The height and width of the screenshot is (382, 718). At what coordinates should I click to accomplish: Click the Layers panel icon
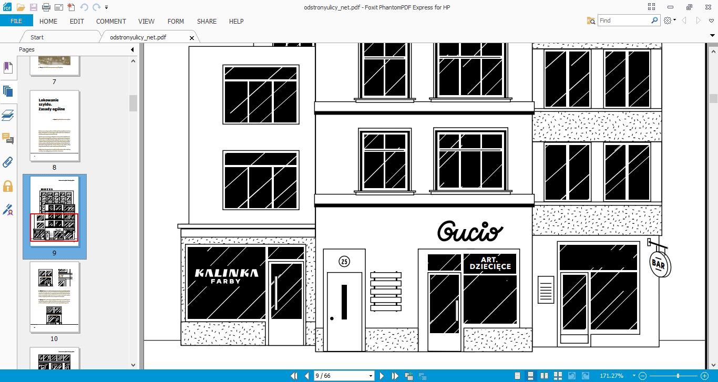[x=8, y=115]
